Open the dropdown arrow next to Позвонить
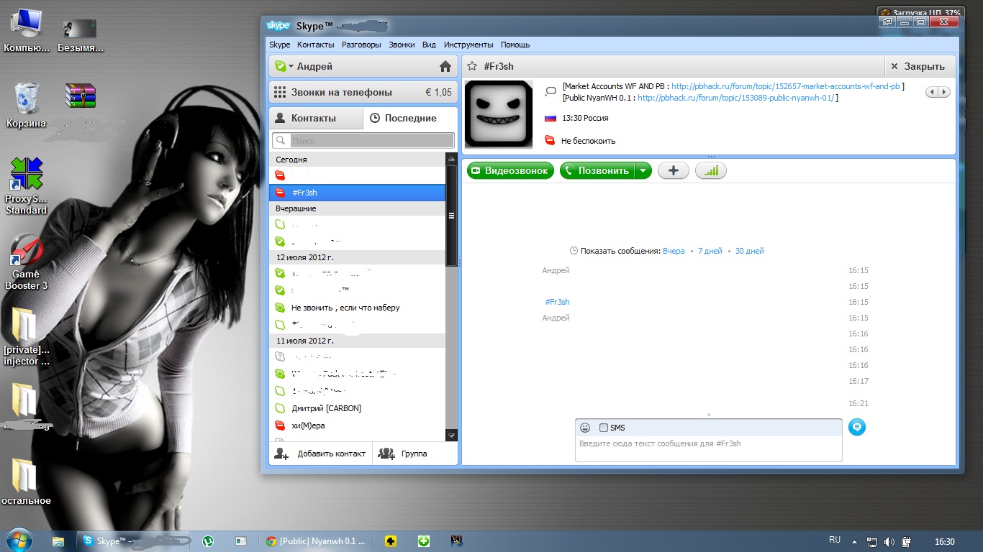The width and height of the screenshot is (983, 552). [643, 170]
